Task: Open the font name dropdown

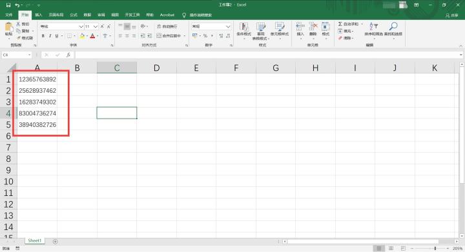Action: tap(81, 26)
